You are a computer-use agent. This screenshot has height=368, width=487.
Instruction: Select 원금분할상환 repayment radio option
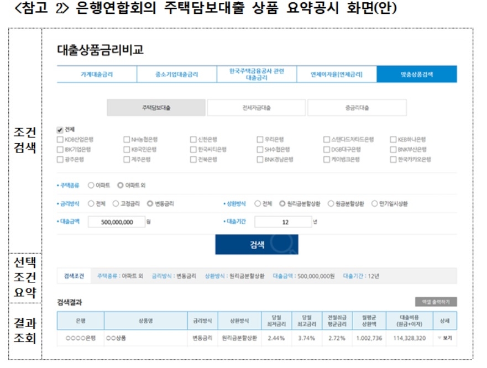[x=331, y=204]
